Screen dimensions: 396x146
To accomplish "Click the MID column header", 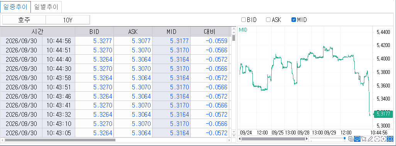I will [171, 32].
